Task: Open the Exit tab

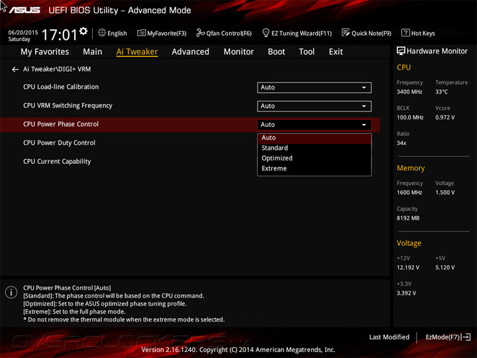Action: [336, 52]
